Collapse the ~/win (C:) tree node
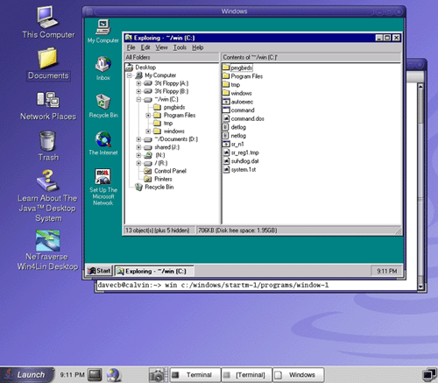This screenshot has height=383, width=438. click(138, 99)
